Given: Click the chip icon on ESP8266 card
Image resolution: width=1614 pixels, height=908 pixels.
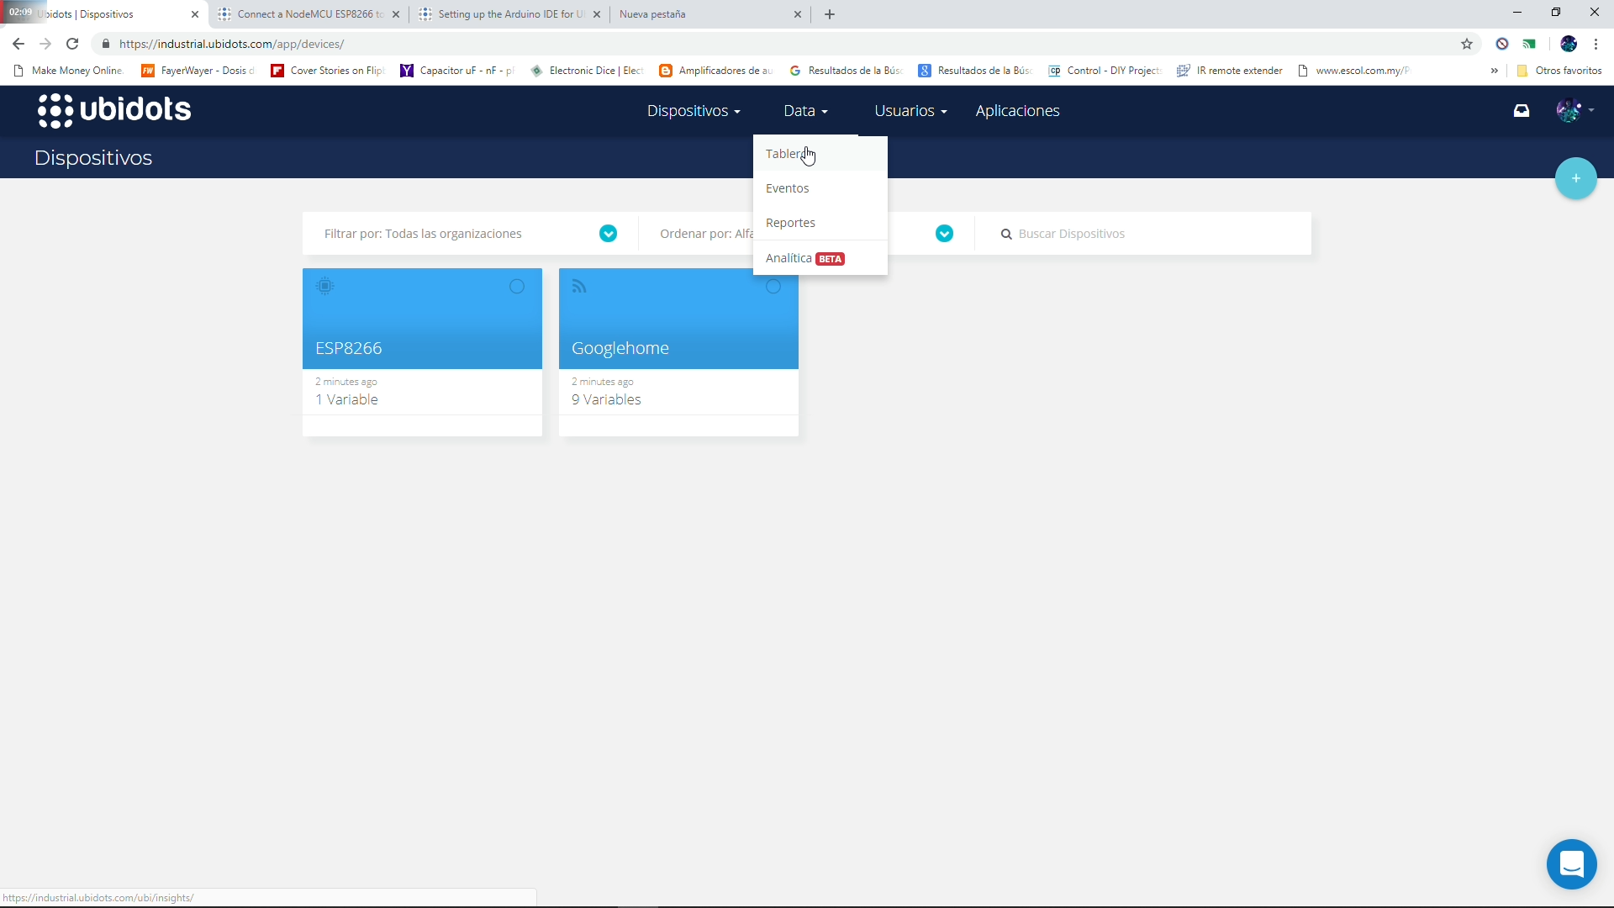Looking at the screenshot, I should (x=325, y=287).
